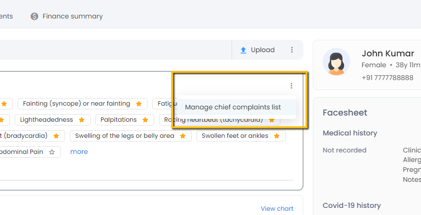Toggle the Lightheadedness favorite star
421x215 pixels.
[x=82, y=120]
